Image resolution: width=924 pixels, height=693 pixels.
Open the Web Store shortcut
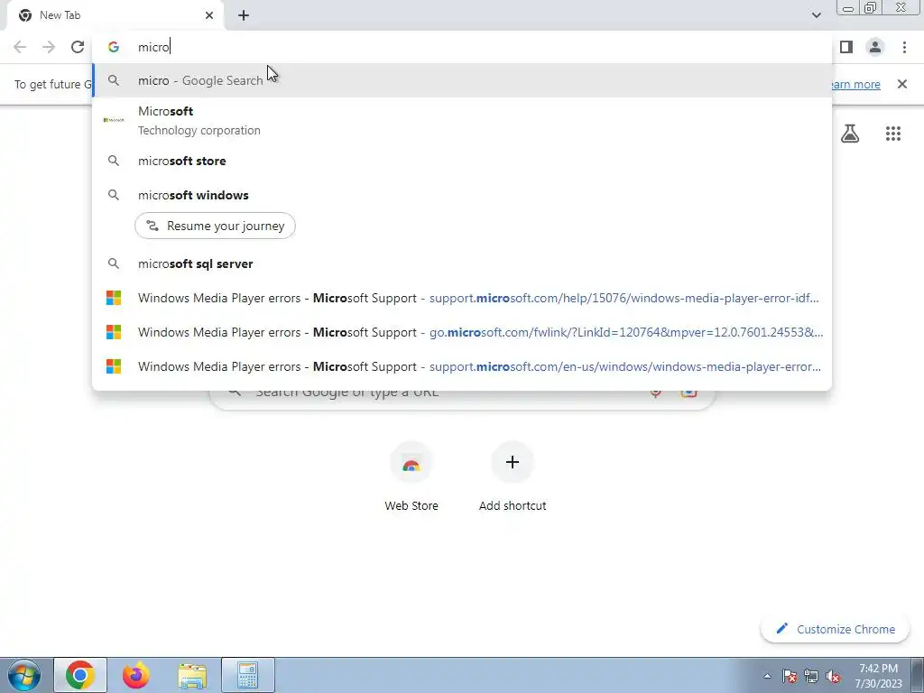tap(411, 477)
